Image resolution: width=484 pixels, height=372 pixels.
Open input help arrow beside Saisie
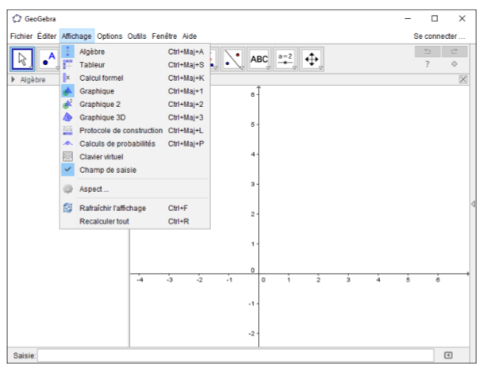point(448,355)
